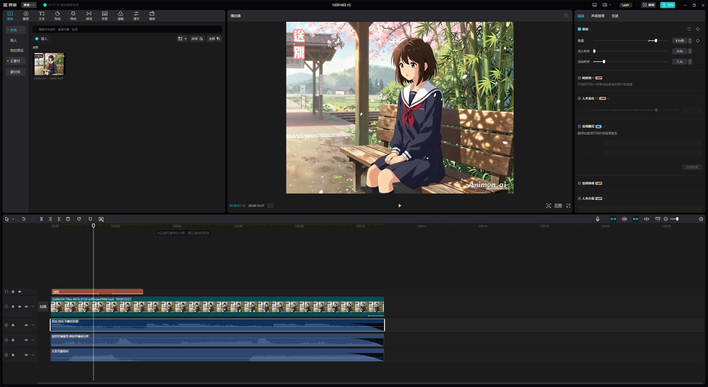The height and width of the screenshot is (387, 708).
Task: Click the 导出 export button
Action: coord(668,5)
